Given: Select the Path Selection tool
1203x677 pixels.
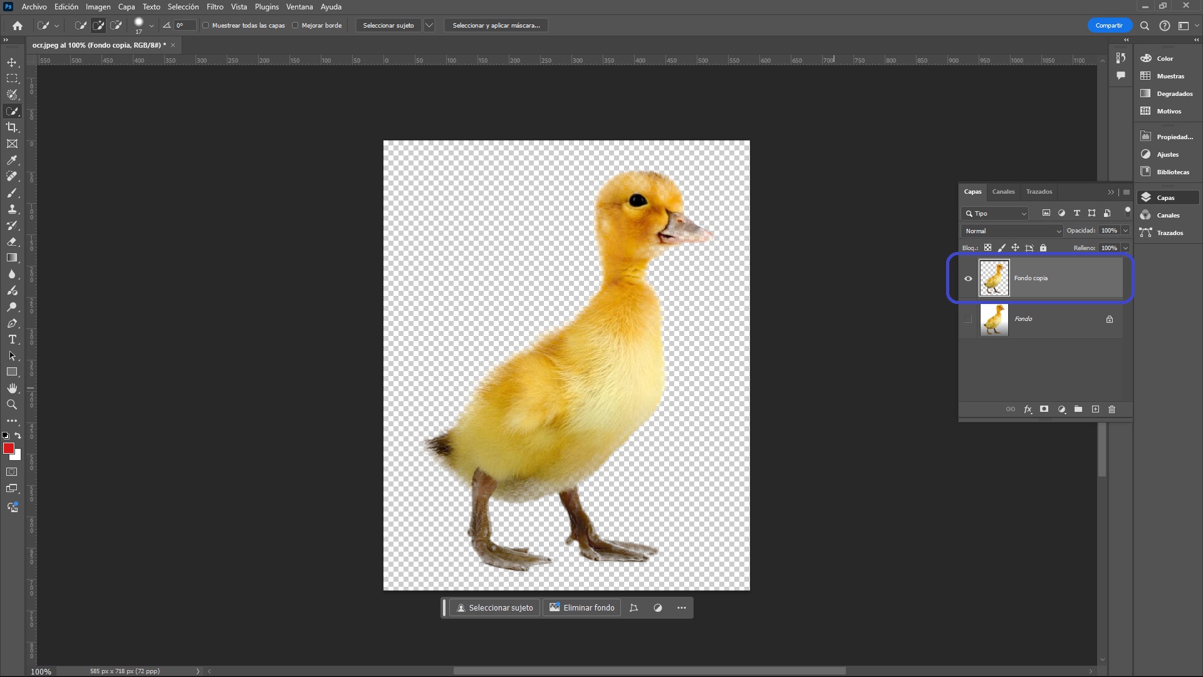Looking at the screenshot, I should point(12,356).
